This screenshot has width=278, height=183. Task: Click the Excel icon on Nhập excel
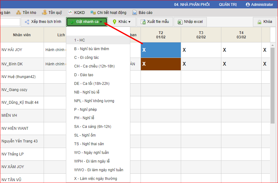pyautogui.click(x=180, y=22)
